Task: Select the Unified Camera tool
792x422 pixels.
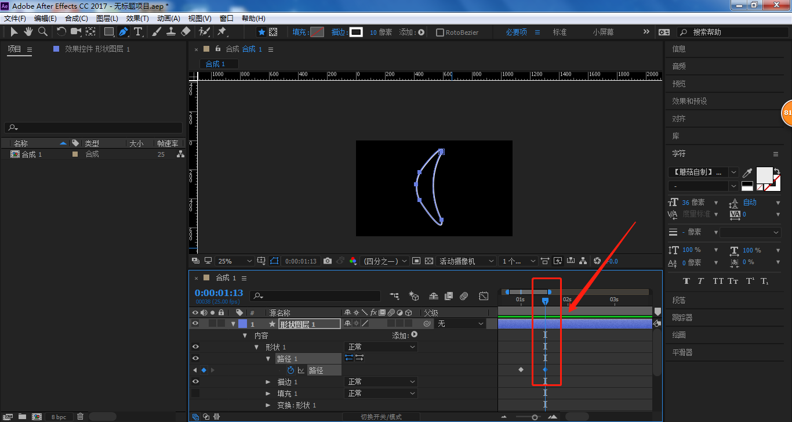Action: (75, 32)
